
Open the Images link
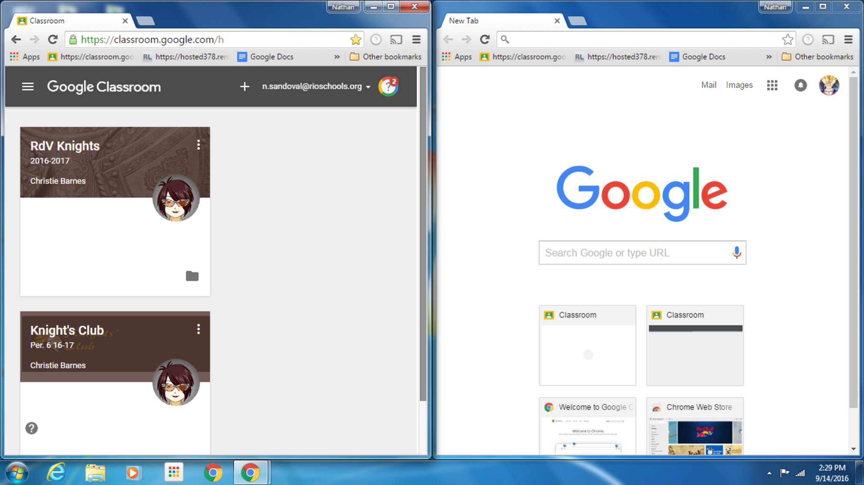739,85
